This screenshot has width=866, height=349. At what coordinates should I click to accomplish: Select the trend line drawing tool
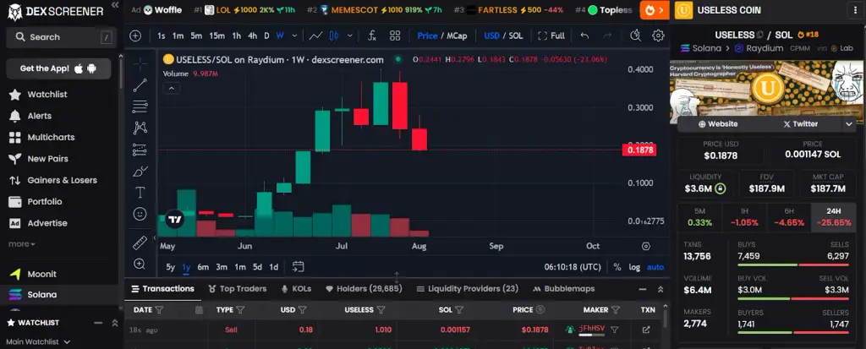pyautogui.click(x=140, y=85)
